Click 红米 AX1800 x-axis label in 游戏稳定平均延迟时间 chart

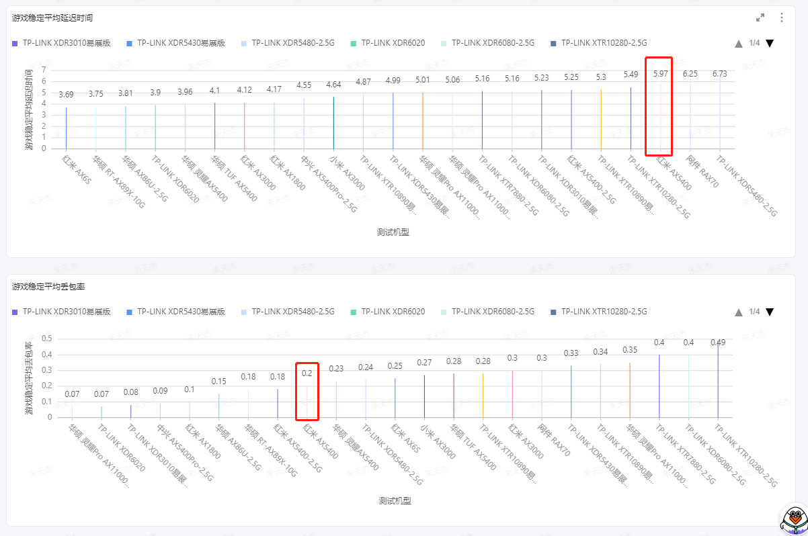288,173
